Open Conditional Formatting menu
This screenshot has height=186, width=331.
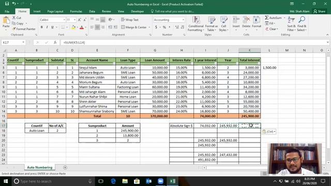(196, 24)
